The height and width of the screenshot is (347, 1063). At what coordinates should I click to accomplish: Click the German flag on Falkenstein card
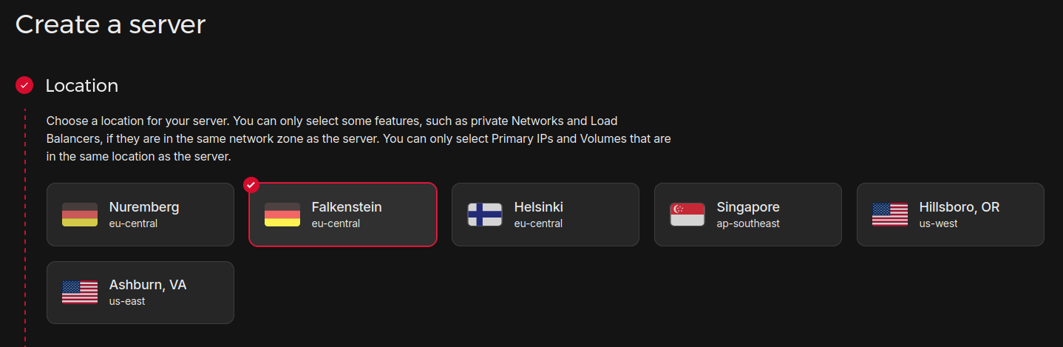point(282,215)
